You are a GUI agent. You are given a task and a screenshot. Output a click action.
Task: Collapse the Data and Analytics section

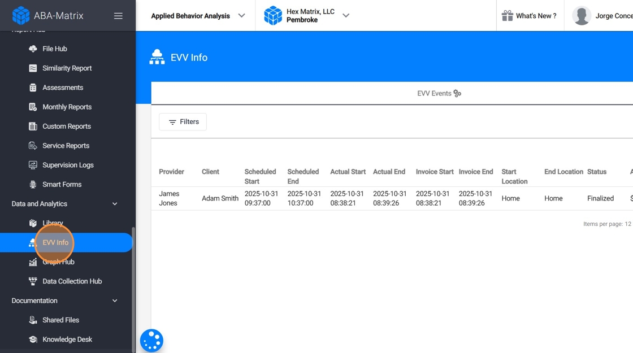pos(115,204)
